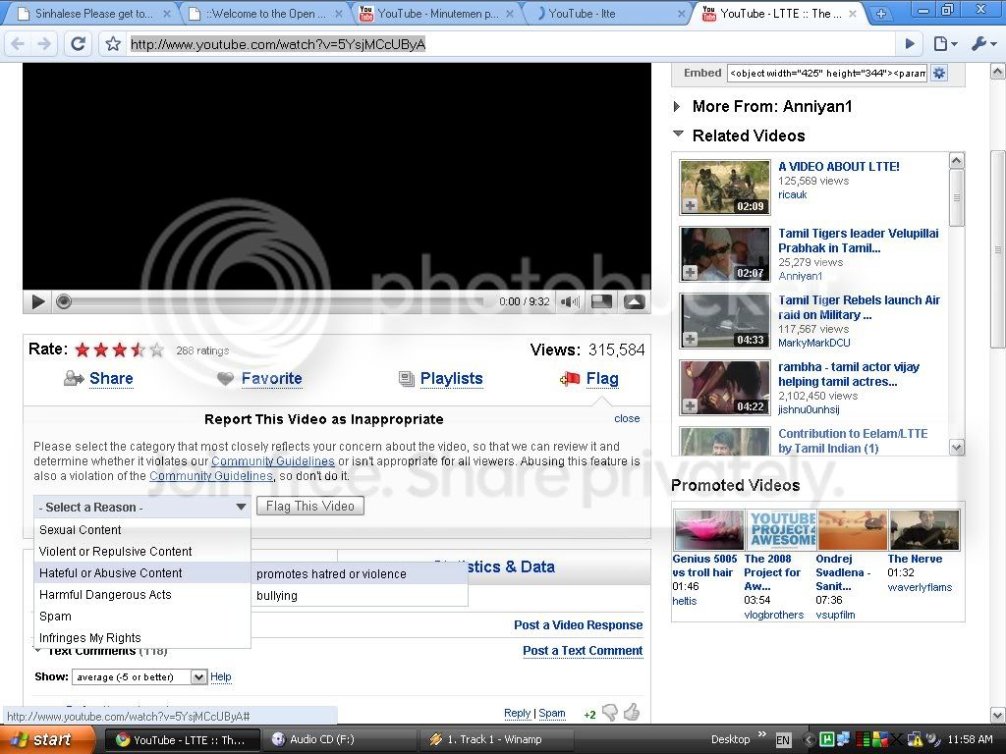The height and width of the screenshot is (754, 1006).
Task: Switch to Sinhalese Please tab
Action: (93, 14)
